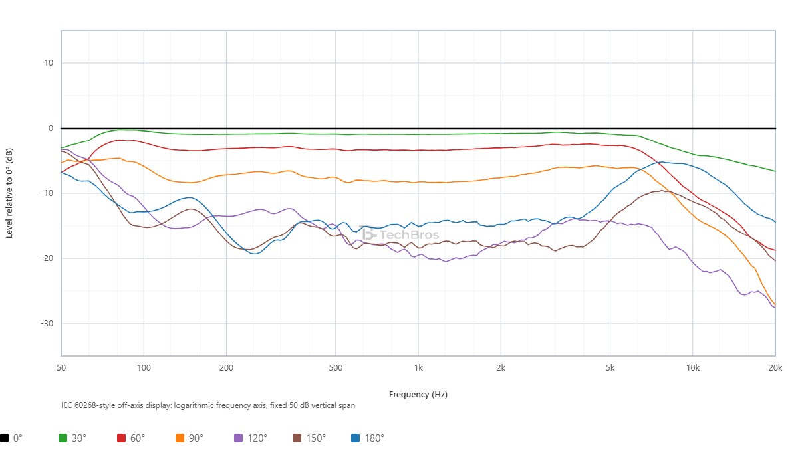The image size is (798, 465).
Task: Click the '10' level axis label
Action: [x=49, y=63]
